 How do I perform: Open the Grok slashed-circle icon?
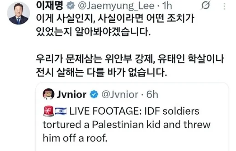205,5
